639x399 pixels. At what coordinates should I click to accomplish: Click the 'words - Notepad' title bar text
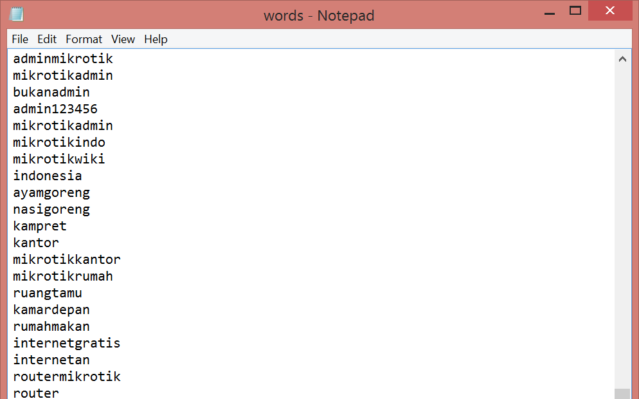319,15
